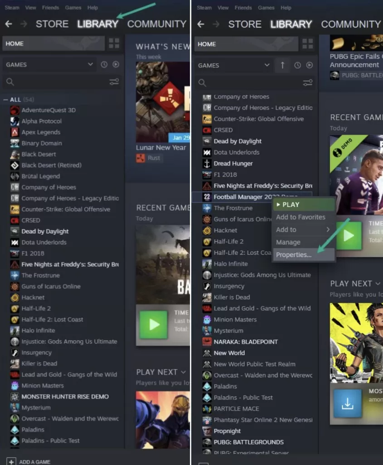
Task: Click NARAKA: BLADEPOINT game icon
Action: pyautogui.click(x=207, y=342)
